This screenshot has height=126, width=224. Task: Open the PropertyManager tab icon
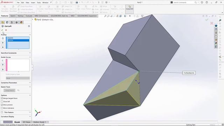[7, 22]
